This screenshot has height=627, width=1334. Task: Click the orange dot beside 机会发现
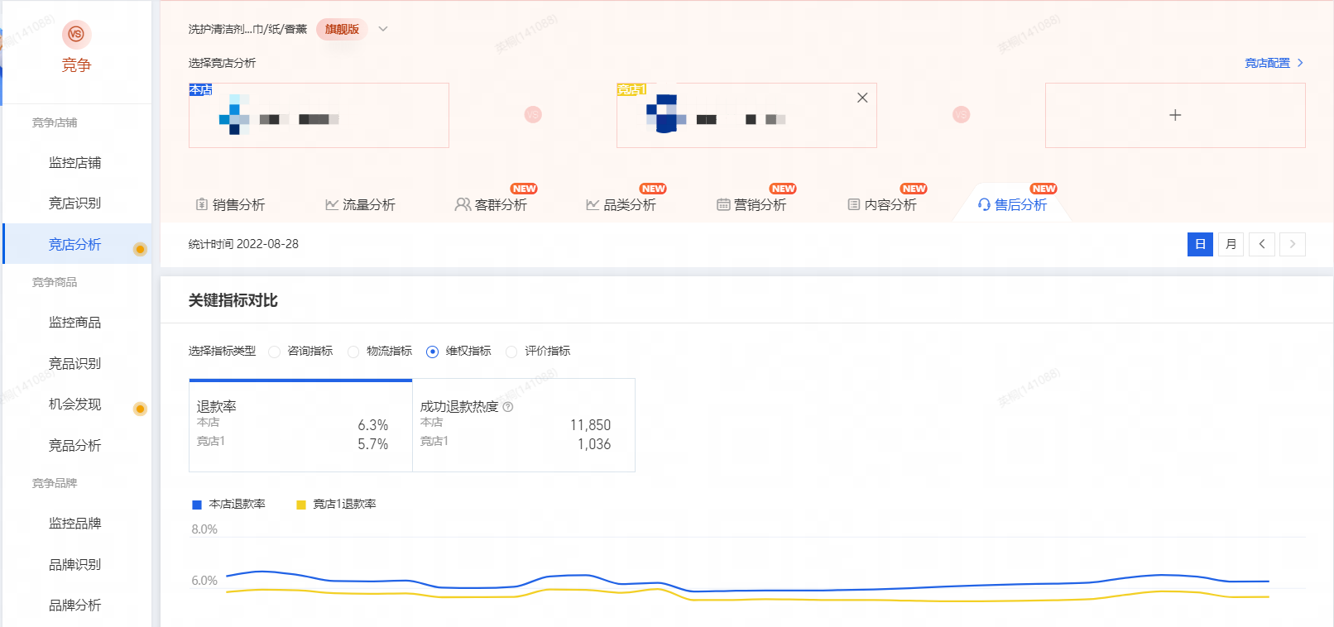140,409
